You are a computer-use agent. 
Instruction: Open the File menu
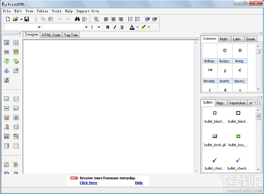[x=7, y=11]
